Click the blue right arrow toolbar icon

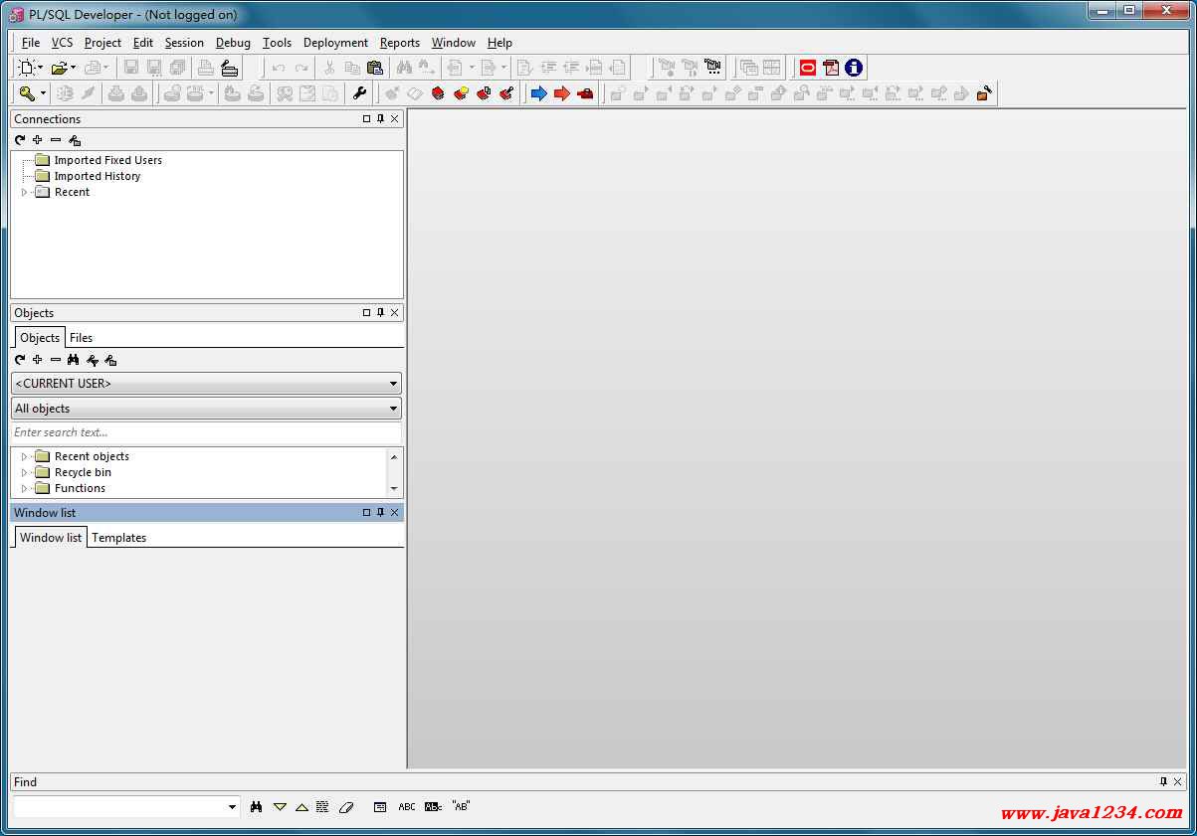(x=538, y=93)
